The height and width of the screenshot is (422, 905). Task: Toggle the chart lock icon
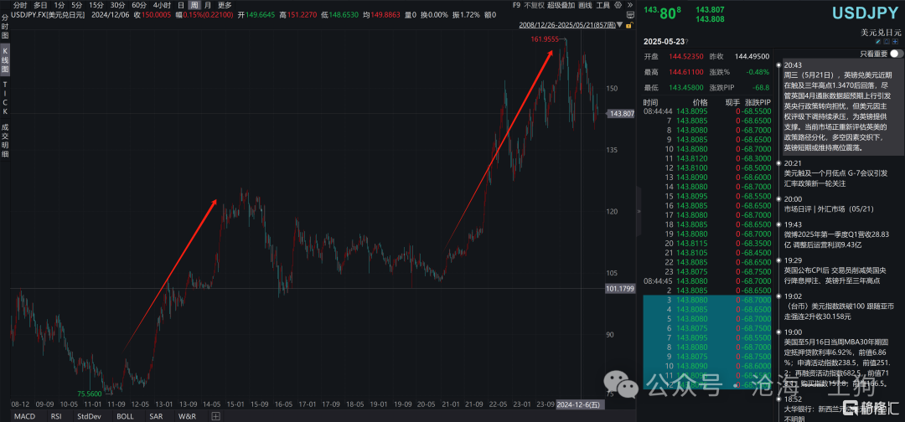[x=629, y=25]
